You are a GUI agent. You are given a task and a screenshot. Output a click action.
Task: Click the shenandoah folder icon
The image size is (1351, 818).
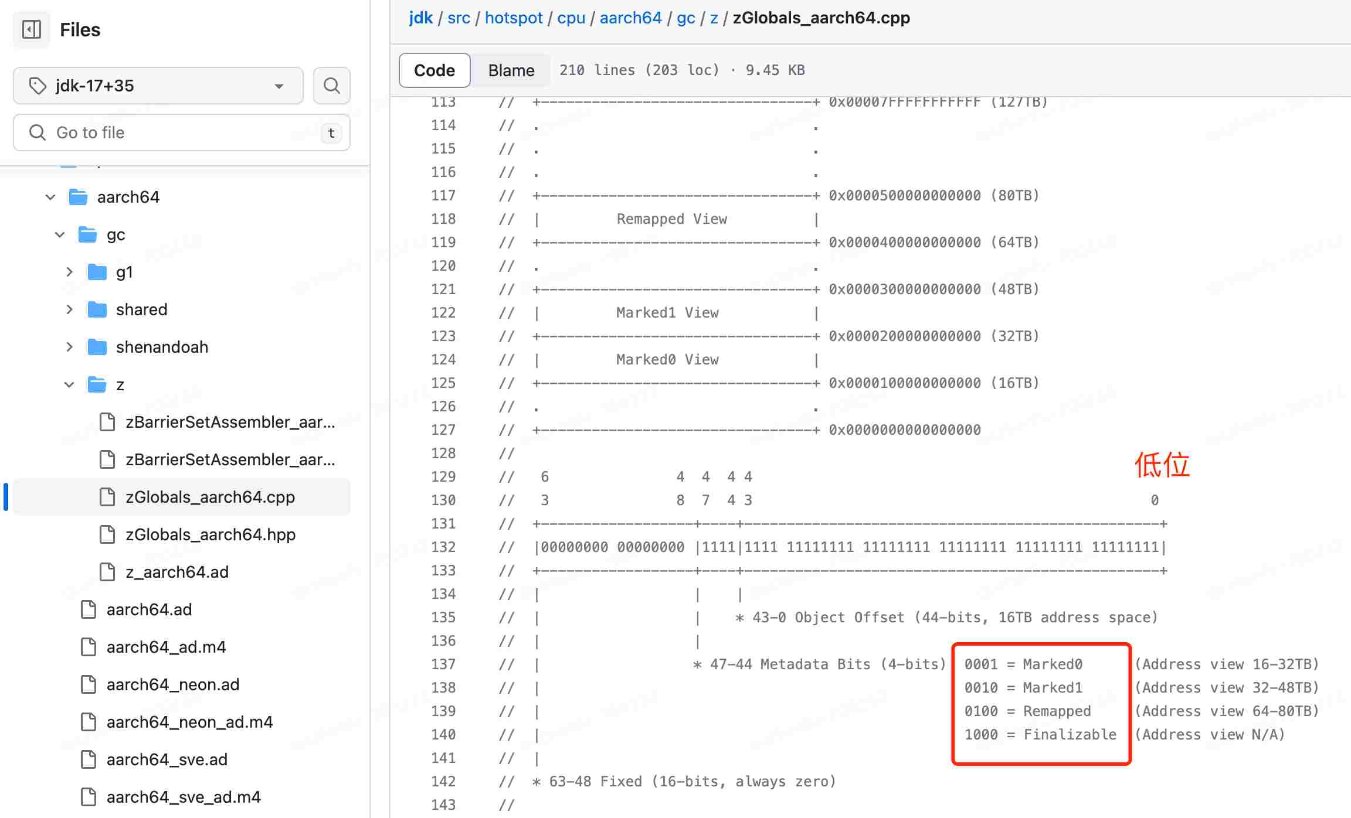pos(97,347)
